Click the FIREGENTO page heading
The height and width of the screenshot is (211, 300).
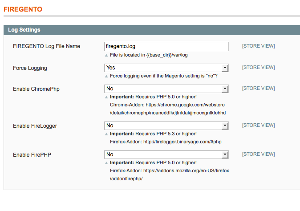[23, 9]
